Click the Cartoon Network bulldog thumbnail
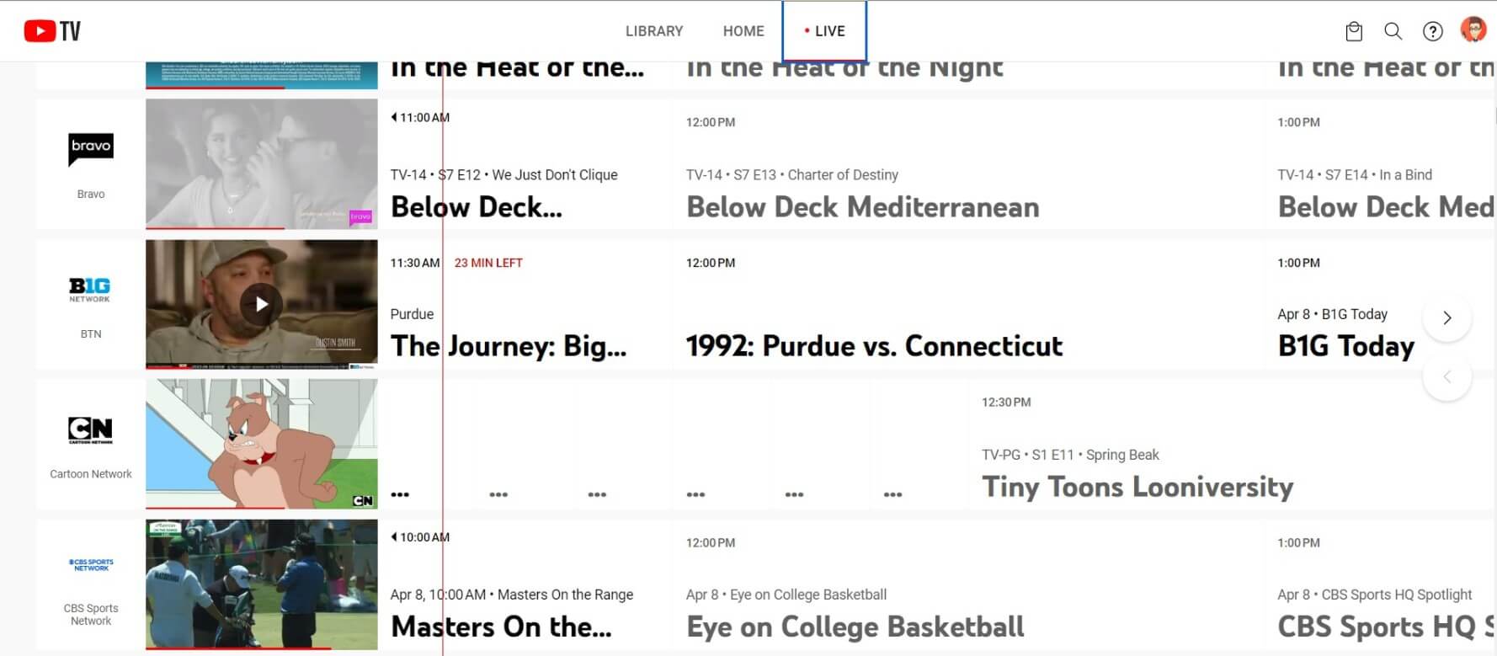1497x656 pixels. point(261,444)
